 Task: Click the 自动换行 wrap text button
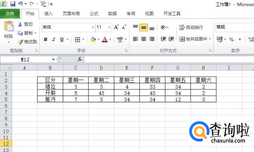pyautogui.click(x=191, y=28)
